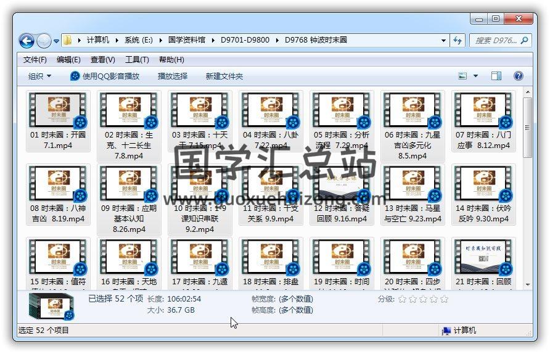Screen dimensions: 550x354
Task: Select video 05 时未圈：分析流程 7.29.mp4
Action: click(342, 121)
